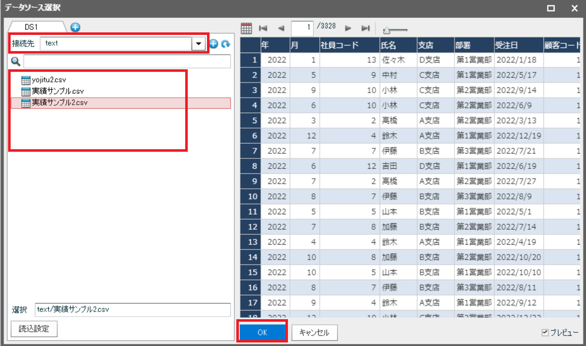Click the 月 column header
Viewport: 586px width, 346px height.
pos(305,45)
